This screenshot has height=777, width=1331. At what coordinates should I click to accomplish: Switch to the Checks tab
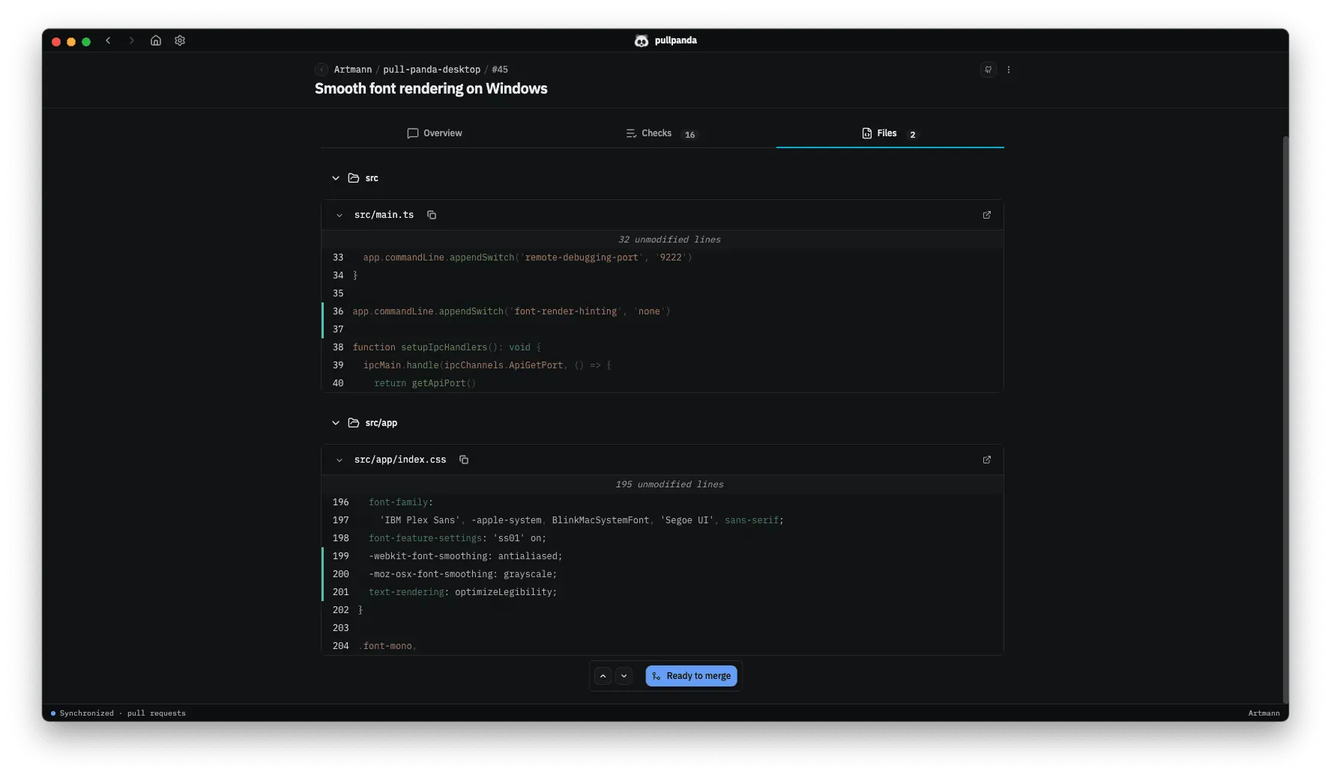pos(663,133)
